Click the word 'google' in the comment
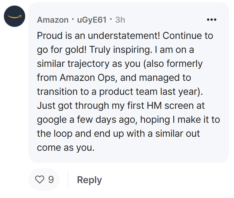The width and height of the screenshot is (234, 198). tap(52, 120)
